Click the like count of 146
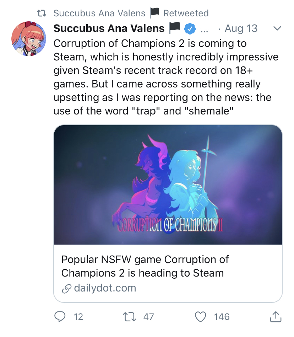 [222, 317]
